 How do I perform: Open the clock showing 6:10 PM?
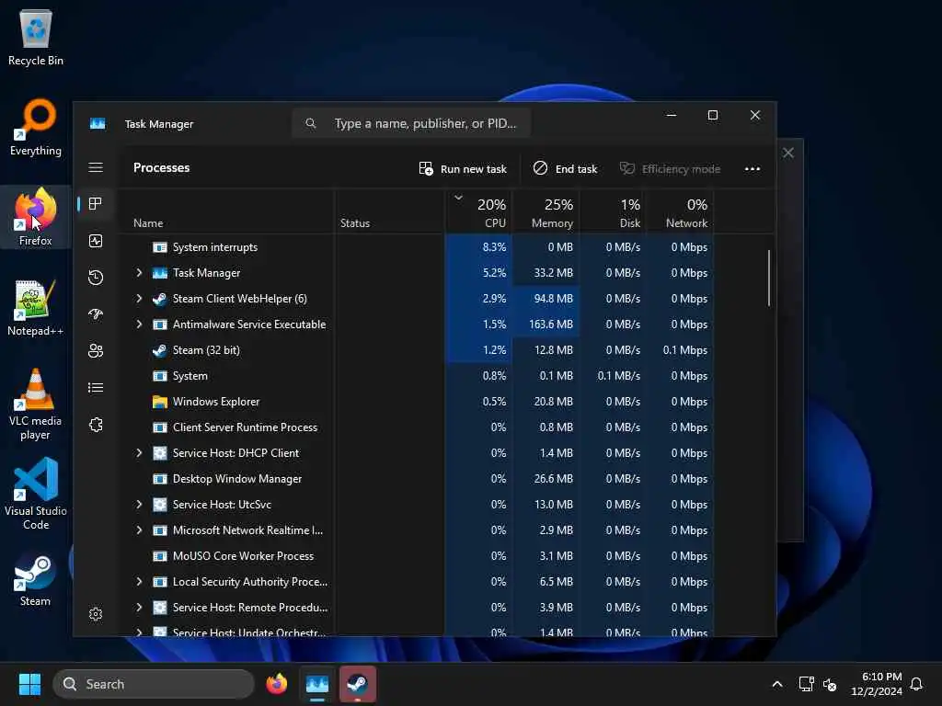click(x=877, y=684)
